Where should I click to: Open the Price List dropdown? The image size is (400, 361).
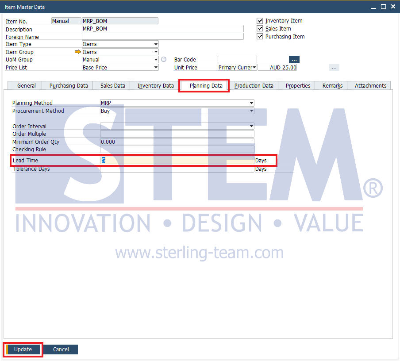tap(156, 68)
